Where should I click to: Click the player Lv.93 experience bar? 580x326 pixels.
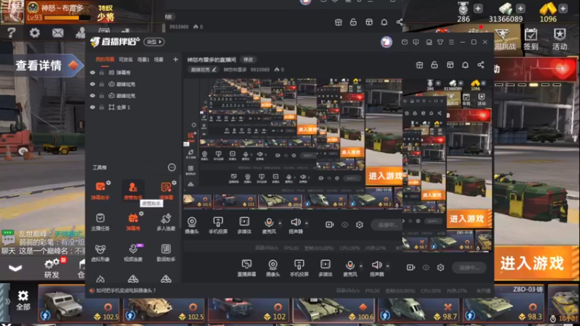coord(67,17)
